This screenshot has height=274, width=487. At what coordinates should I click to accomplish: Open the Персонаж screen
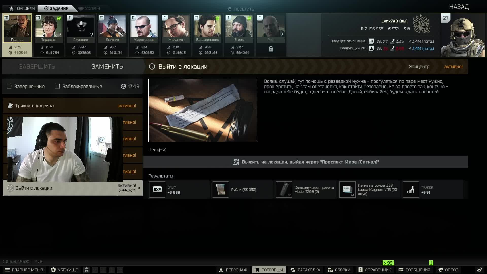(x=233, y=270)
